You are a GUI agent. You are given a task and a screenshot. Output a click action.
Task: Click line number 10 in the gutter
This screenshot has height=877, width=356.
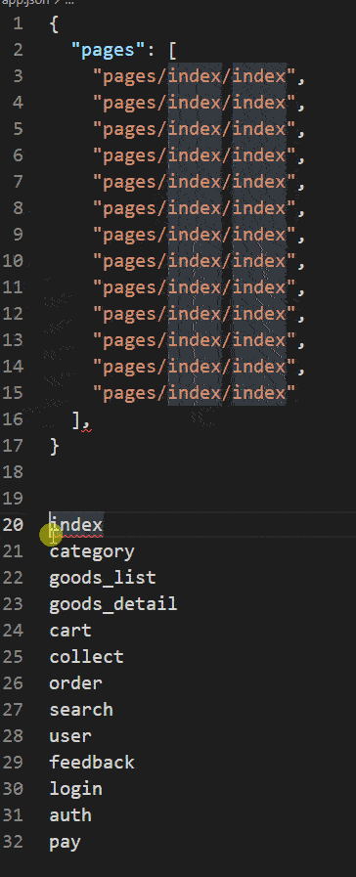[x=13, y=261]
